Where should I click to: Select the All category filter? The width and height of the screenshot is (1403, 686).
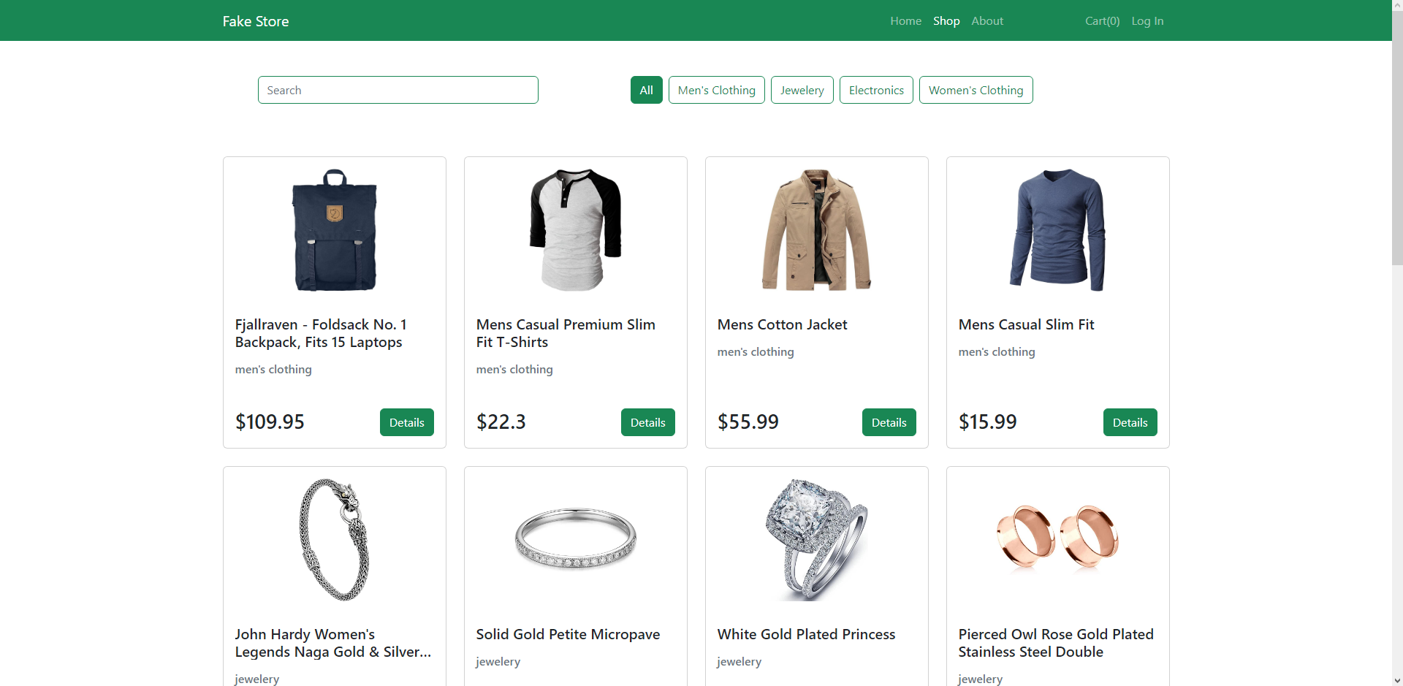pos(646,90)
